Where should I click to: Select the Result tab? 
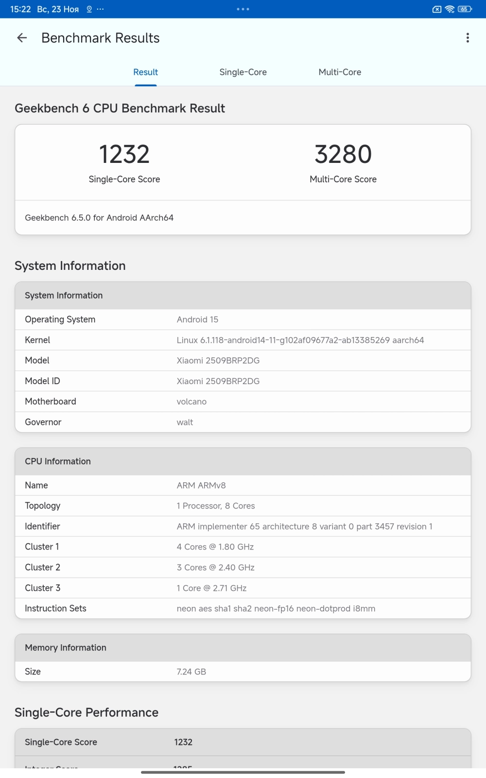pyautogui.click(x=146, y=72)
